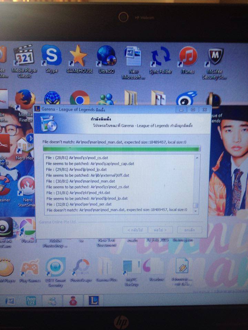Launch MyPC Backup shortcut
Screen dimensions: 248x330
(x=132, y=273)
